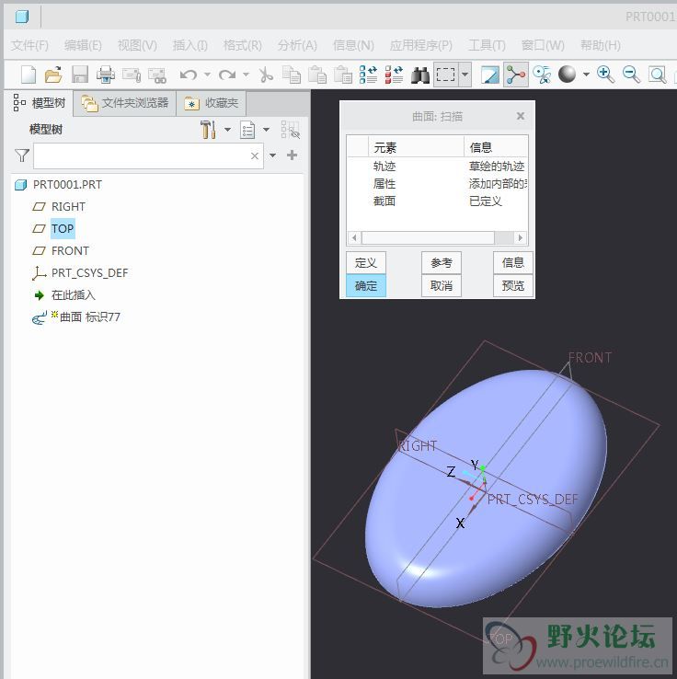Add filter with the plus icon
This screenshot has height=679, width=677.
(x=293, y=155)
